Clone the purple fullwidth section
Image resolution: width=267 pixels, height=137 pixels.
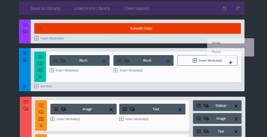[25, 31]
